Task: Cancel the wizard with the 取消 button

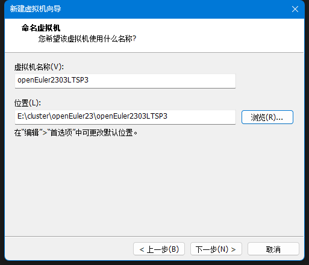Action: click(273, 249)
